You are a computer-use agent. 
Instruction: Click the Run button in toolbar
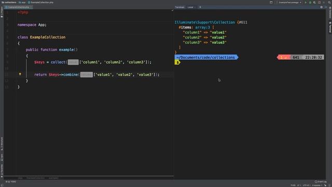pyautogui.click(x=306, y=2)
